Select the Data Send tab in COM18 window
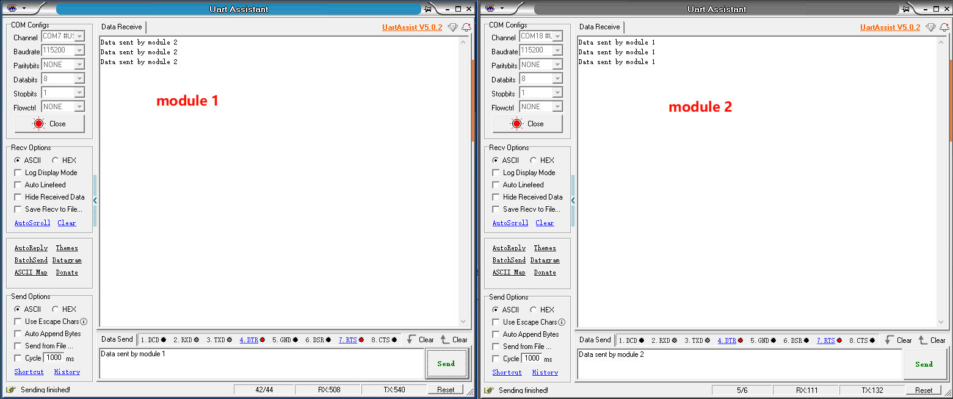 click(595, 340)
